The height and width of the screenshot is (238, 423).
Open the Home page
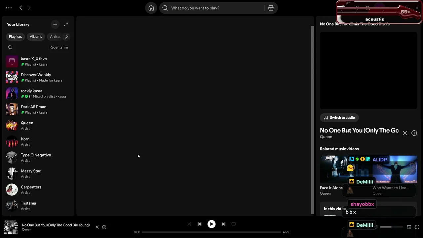coord(151,8)
